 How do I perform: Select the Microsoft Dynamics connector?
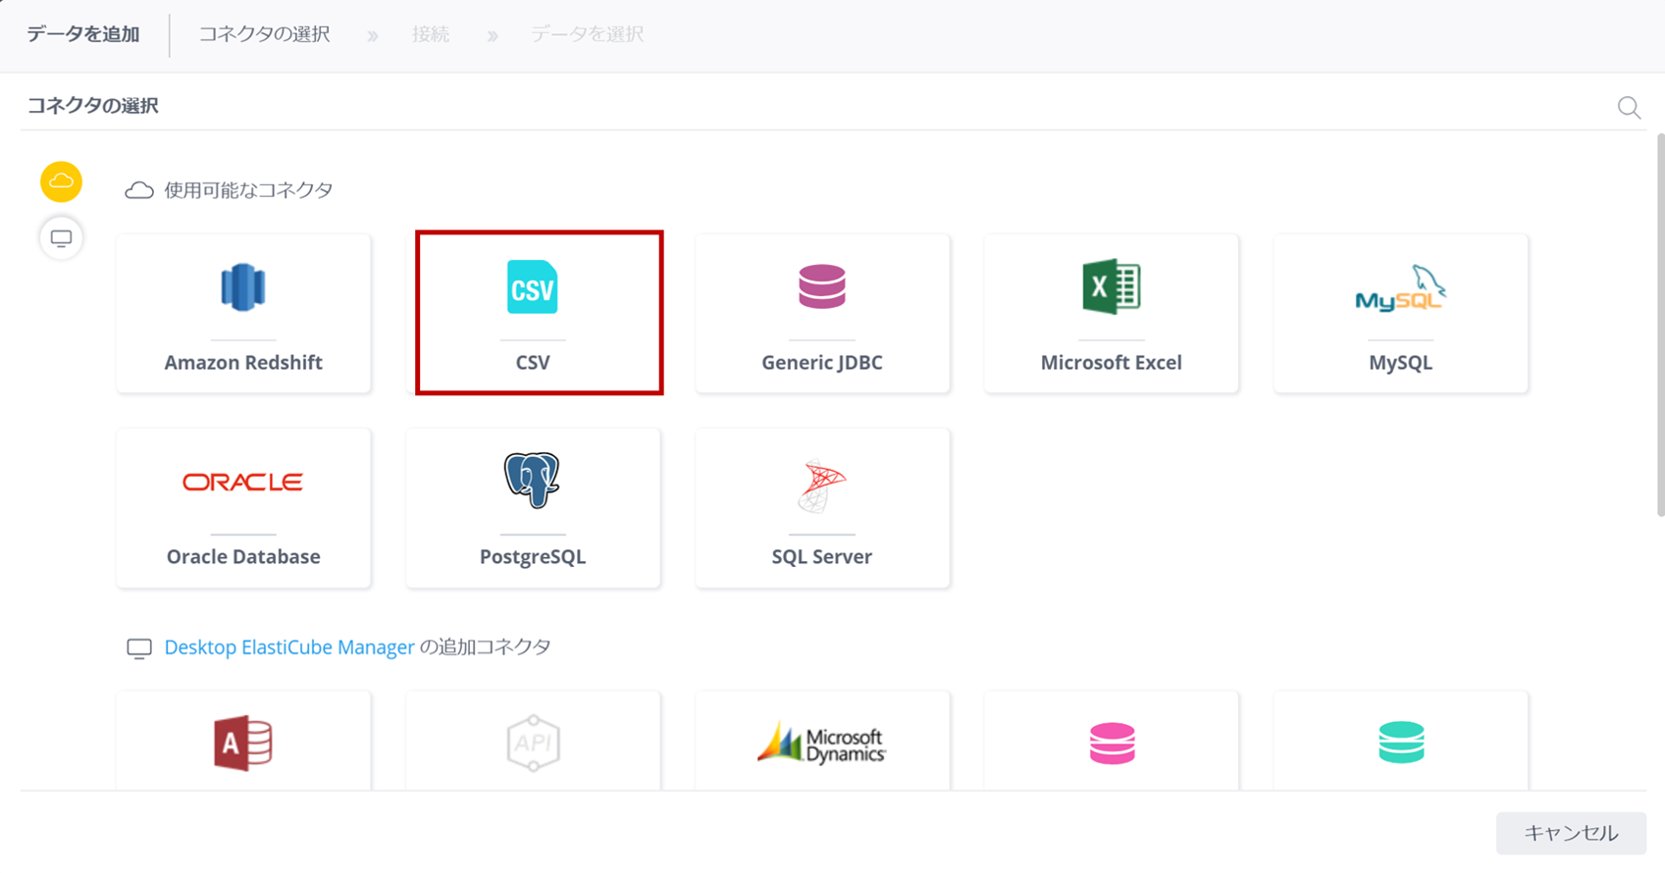(x=822, y=743)
